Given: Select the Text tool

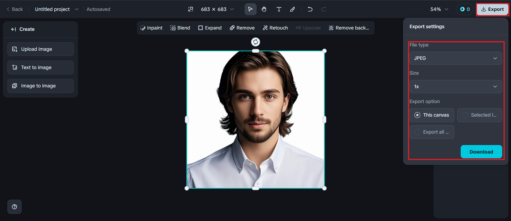Looking at the screenshot, I should (279, 9).
